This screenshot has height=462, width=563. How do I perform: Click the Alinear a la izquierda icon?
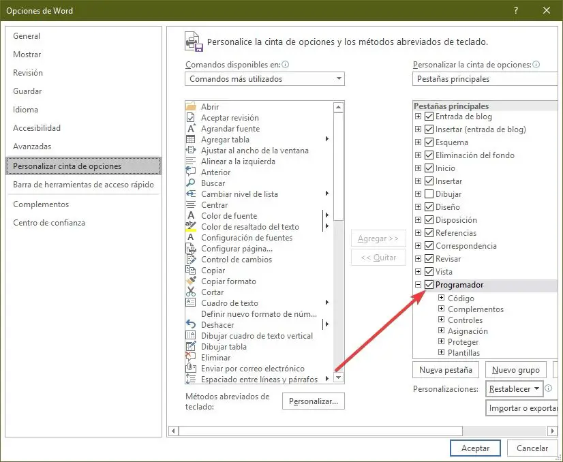pos(191,161)
